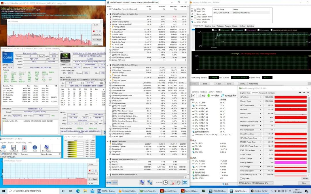Screen dimensions: 311x194
Task: Switch to the Advanced tab in GPU-Z
Action: 263,93
